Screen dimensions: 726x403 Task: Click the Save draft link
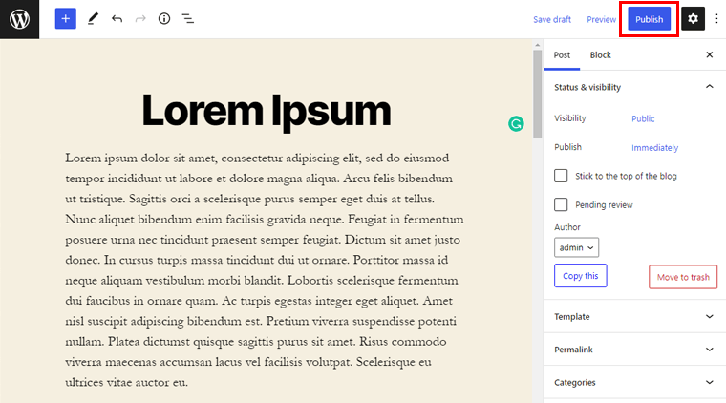552,19
